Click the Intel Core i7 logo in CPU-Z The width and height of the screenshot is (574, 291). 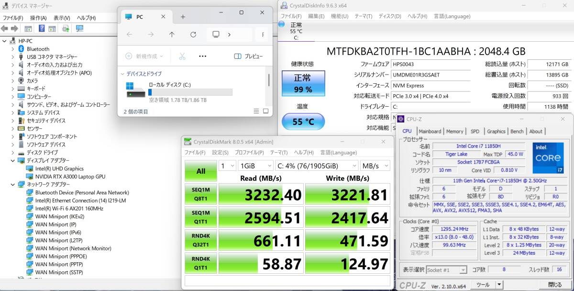pos(548,158)
